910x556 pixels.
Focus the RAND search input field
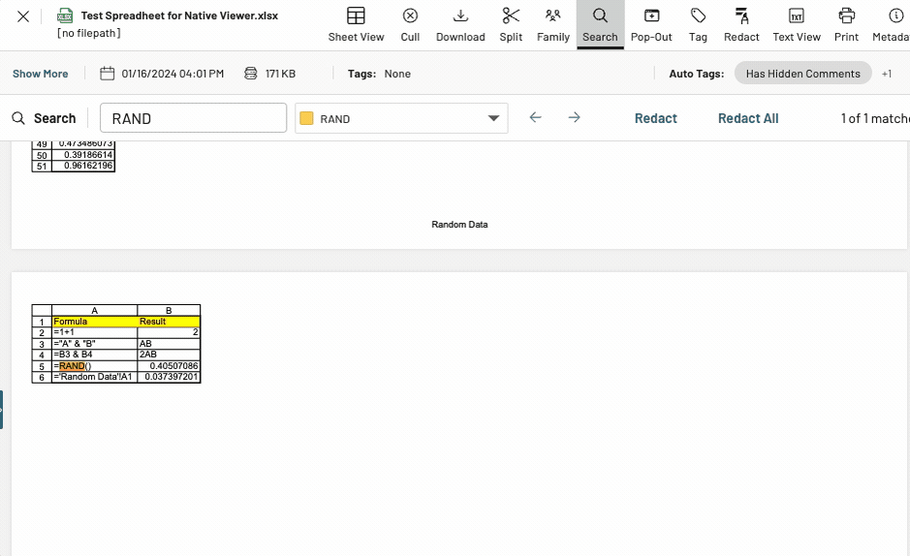click(x=193, y=118)
